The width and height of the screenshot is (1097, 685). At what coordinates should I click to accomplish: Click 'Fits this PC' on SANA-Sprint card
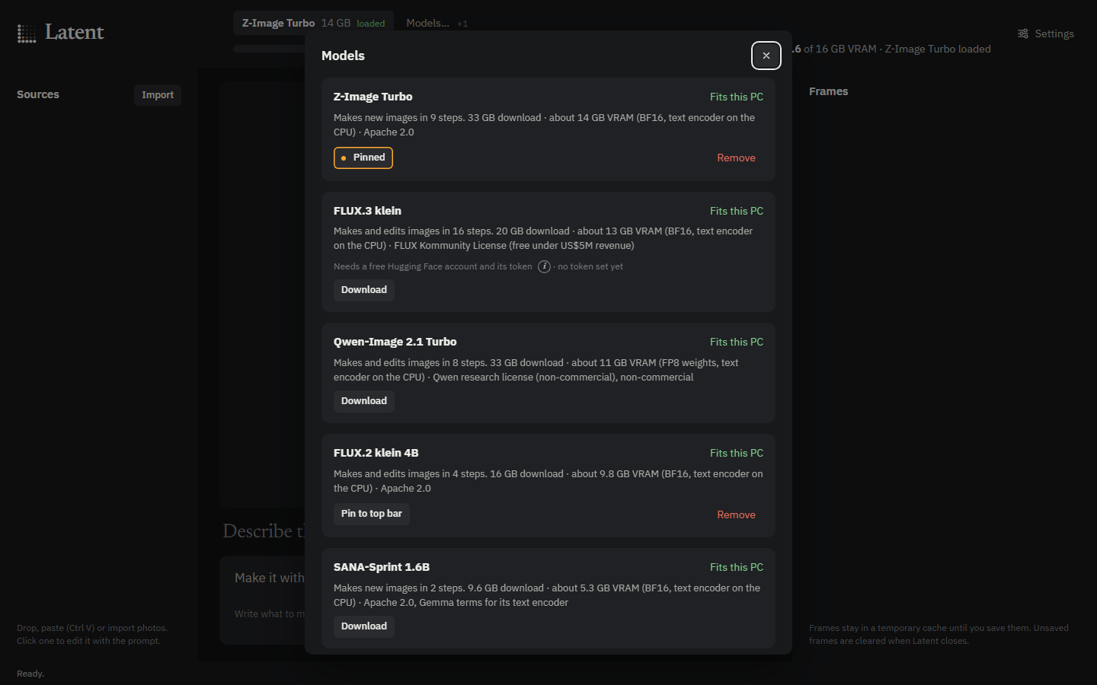pos(737,567)
